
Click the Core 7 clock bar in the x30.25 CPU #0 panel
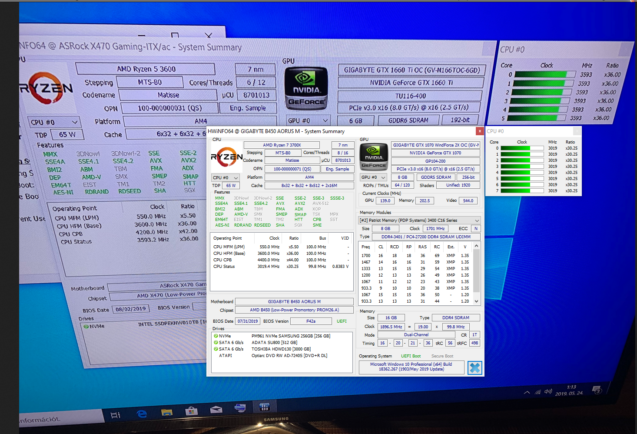coord(522,191)
